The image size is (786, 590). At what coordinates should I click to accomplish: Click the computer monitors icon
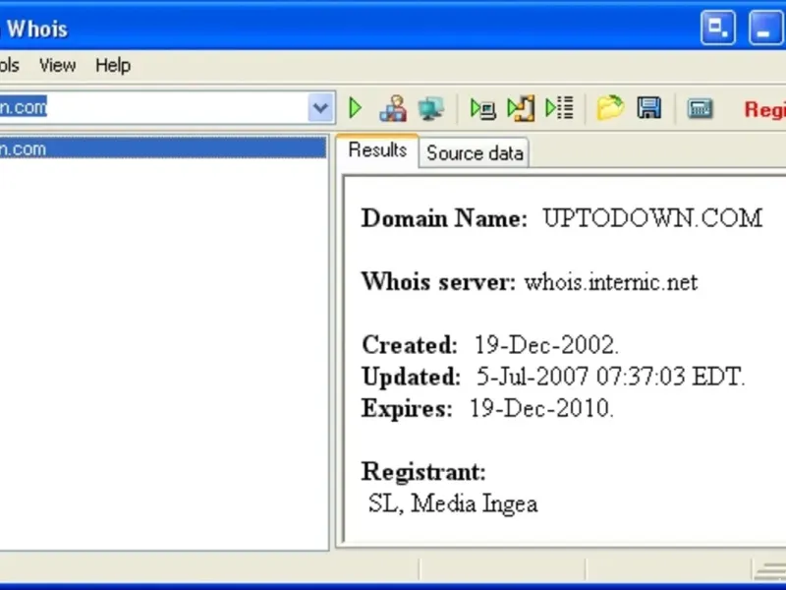coord(430,108)
